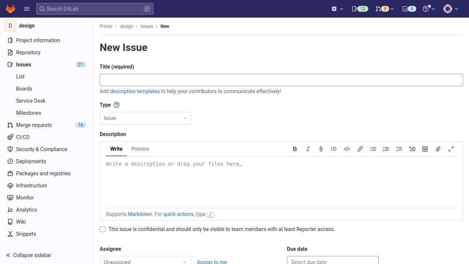Apply italic formatting in description toolbar

(308, 149)
